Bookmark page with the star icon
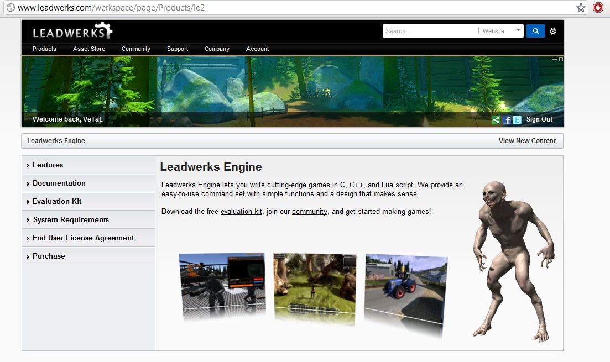 click(x=581, y=7)
